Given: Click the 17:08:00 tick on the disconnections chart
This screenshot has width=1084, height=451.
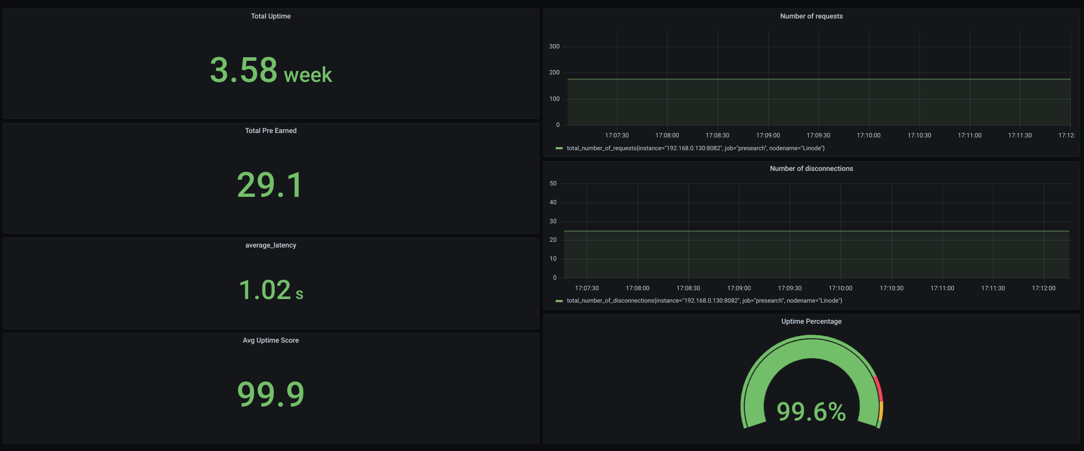Looking at the screenshot, I should 638,288.
